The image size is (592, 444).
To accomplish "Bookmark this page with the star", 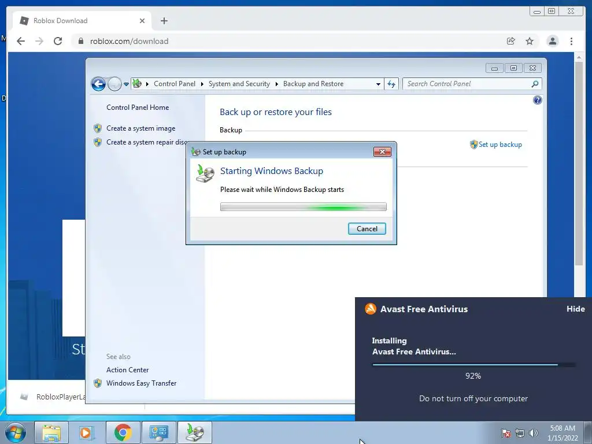I will click(x=530, y=41).
